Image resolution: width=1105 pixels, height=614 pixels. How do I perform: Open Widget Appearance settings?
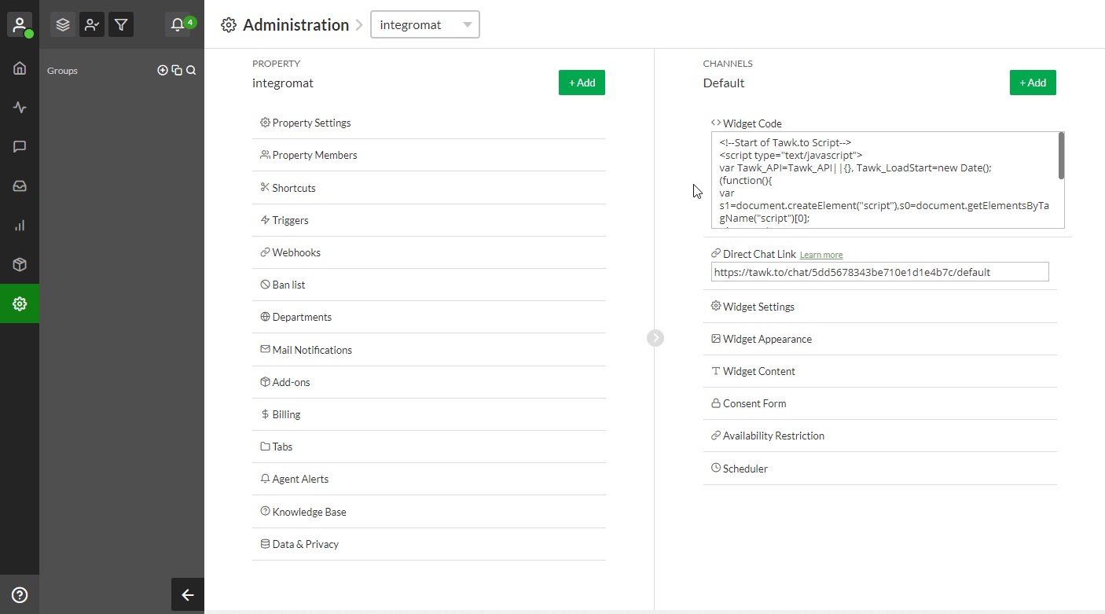tap(767, 340)
